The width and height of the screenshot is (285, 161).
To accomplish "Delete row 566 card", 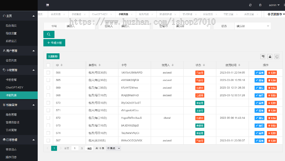I will [x=272, y=73].
